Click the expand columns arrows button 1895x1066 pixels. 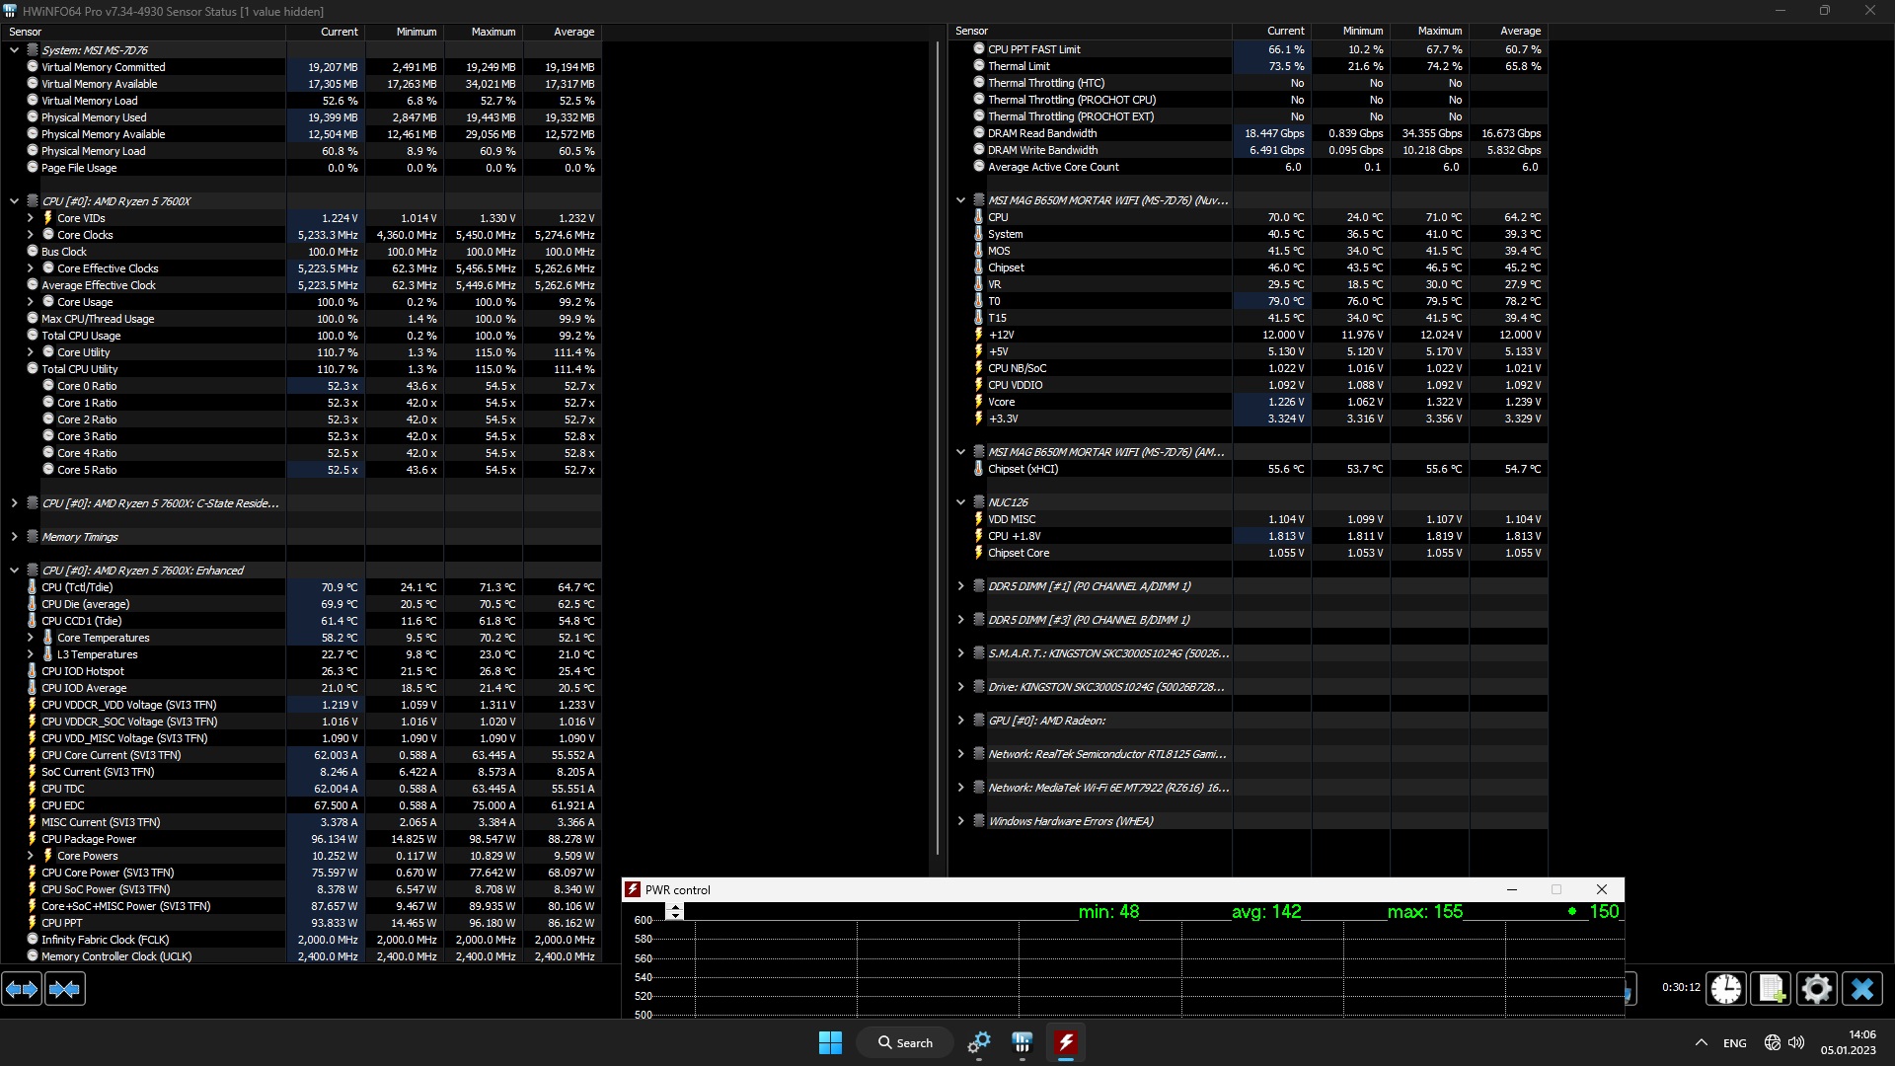(x=22, y=989)
